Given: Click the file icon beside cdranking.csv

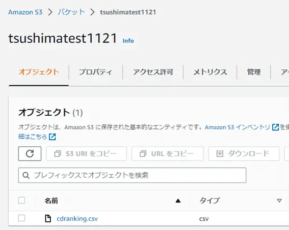Looking at the screenshot, I should click(x=48, y=219).
